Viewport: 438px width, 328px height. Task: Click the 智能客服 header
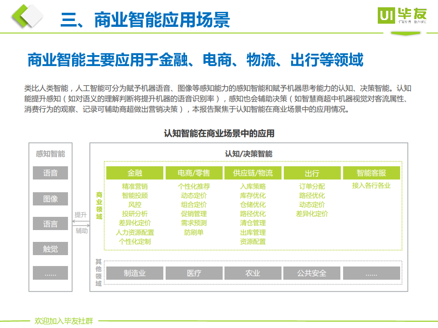(x=371, y=173)
